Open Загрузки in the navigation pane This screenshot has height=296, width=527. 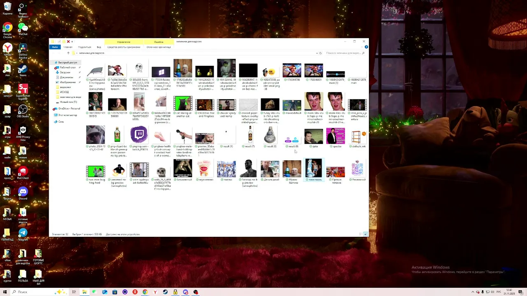click(65, 72)
